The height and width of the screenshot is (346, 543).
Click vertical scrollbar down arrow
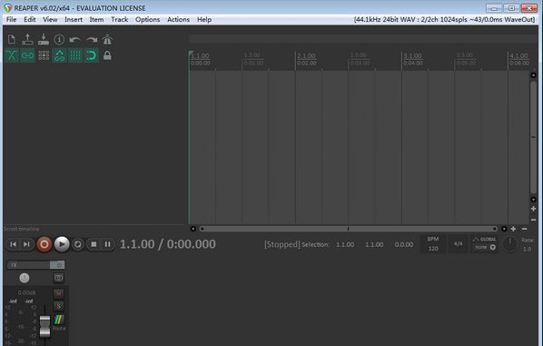[x=533, y=200]
